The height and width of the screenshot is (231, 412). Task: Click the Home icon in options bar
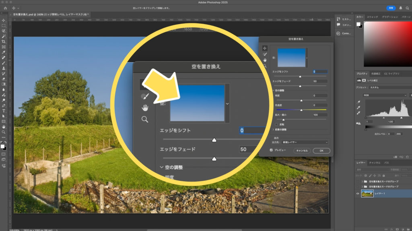click(6, 8)
